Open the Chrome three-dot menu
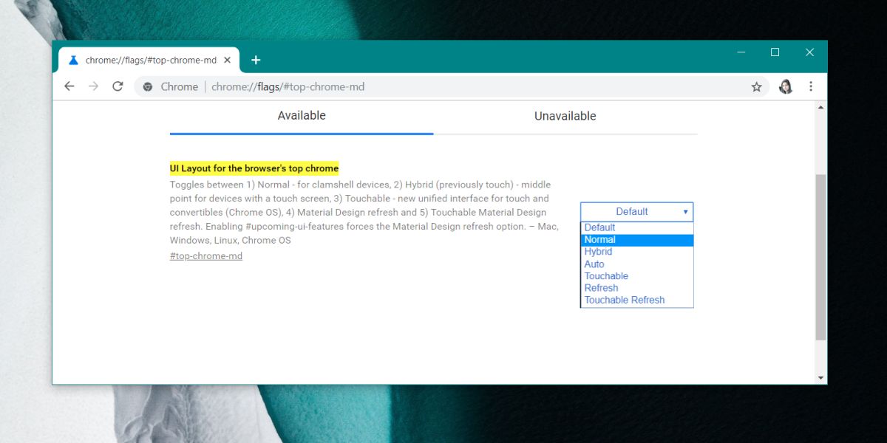Screen dimensions: 887x443 pos(811,86)
